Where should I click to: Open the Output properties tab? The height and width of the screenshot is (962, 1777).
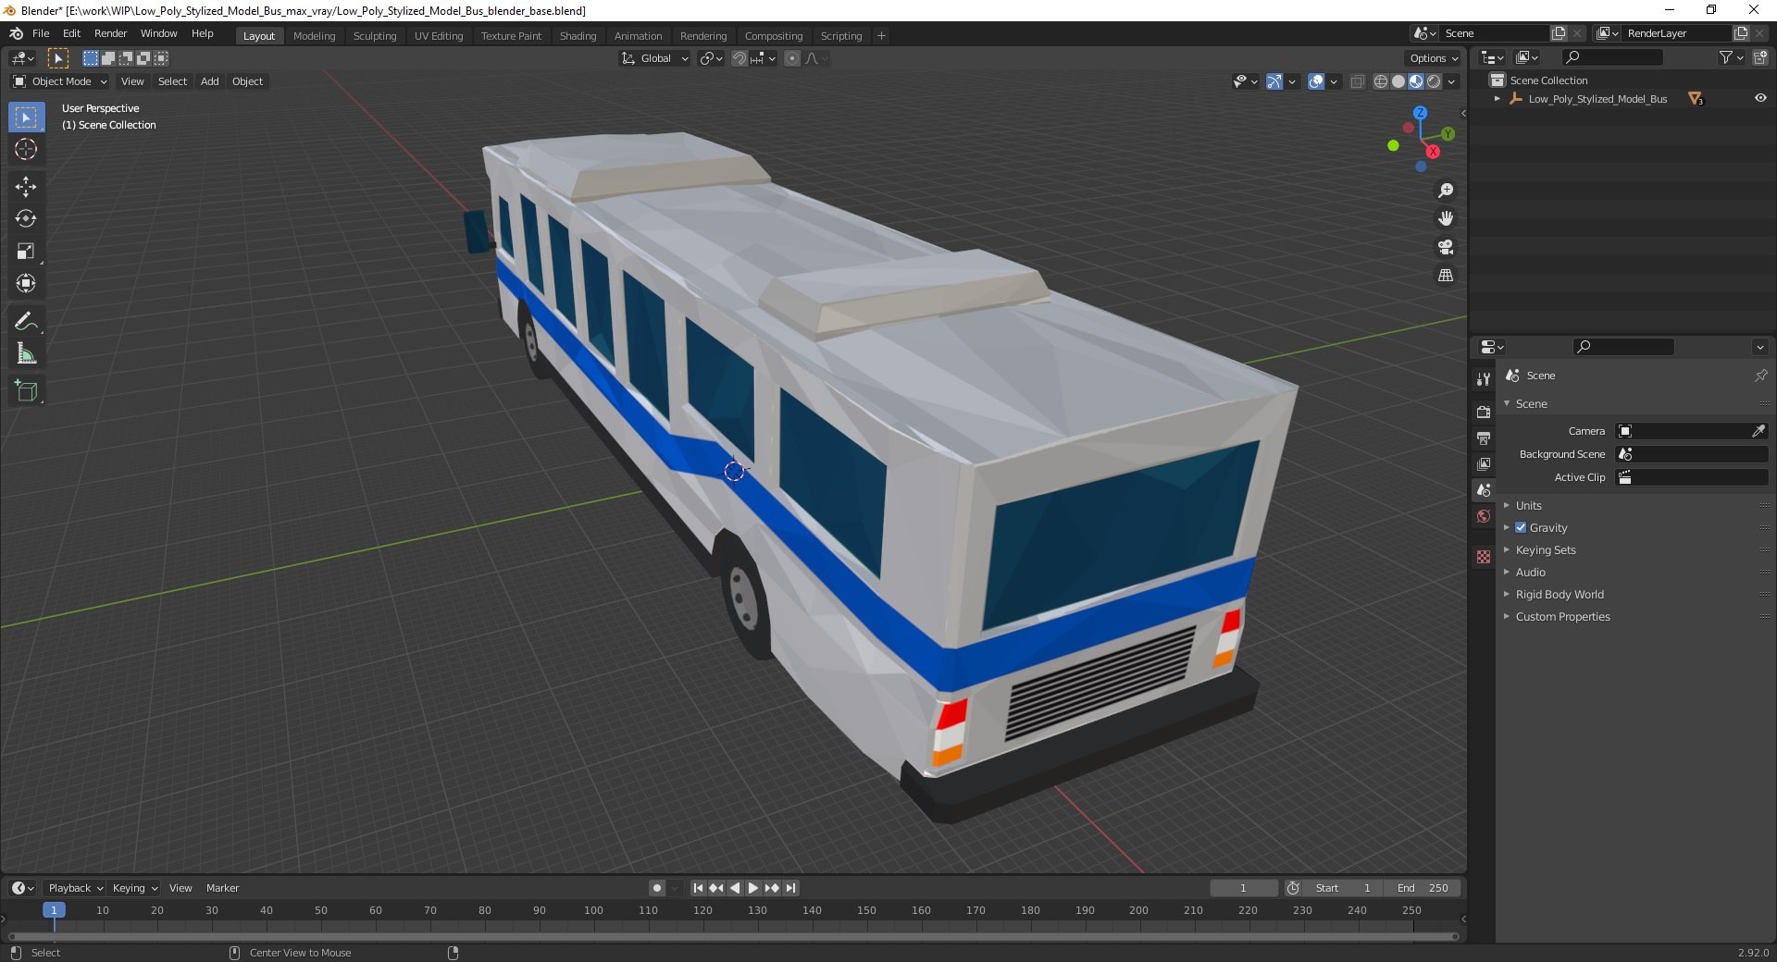tap(1484, 438)
